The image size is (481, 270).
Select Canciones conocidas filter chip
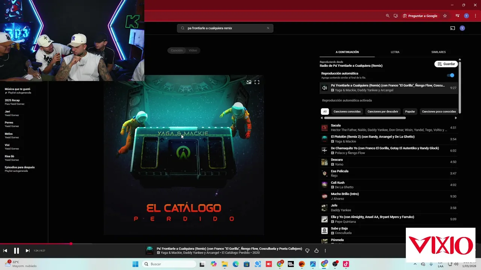(347, 111)
